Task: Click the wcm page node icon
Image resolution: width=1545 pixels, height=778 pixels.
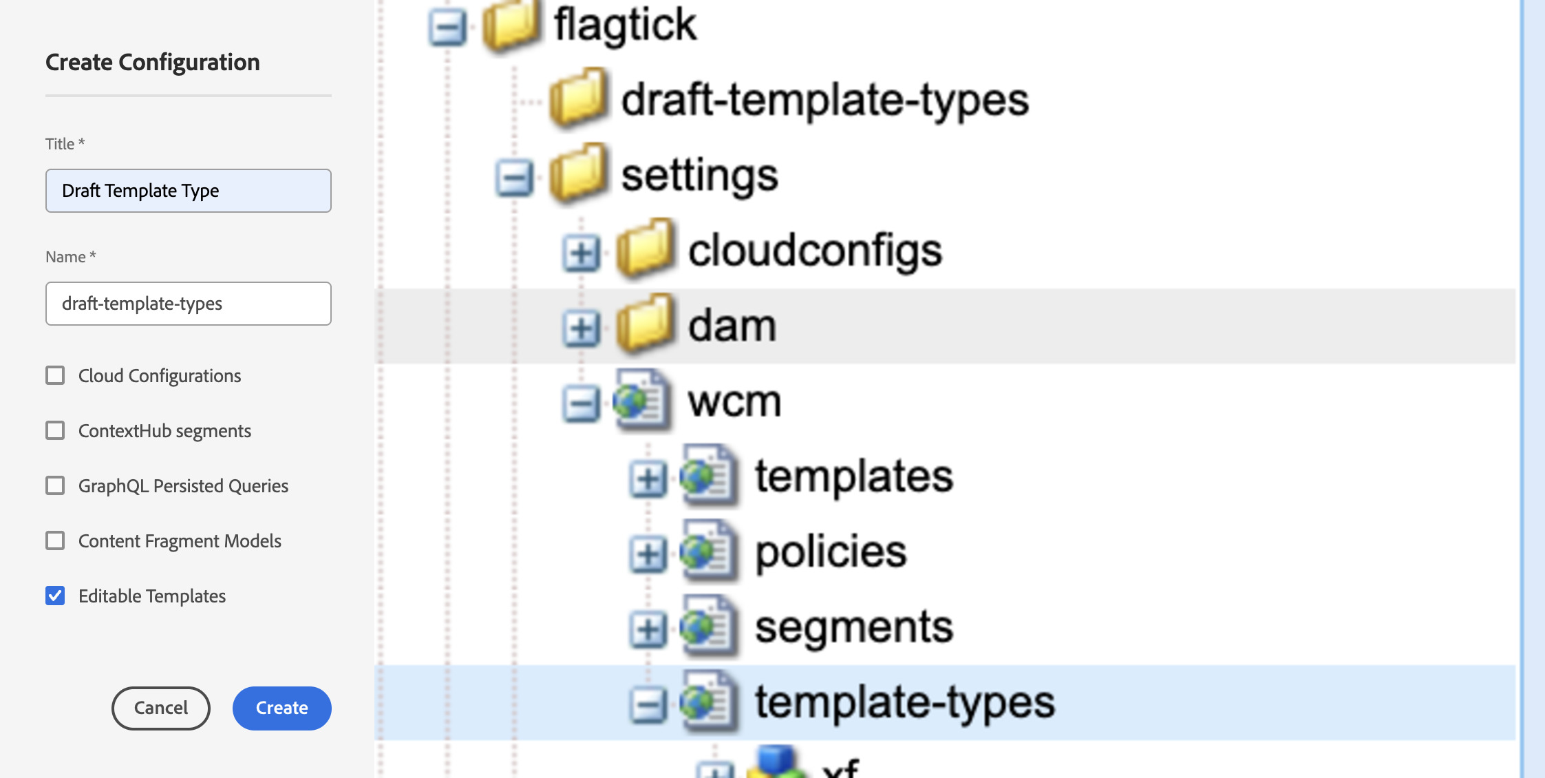Action: click(641, 400)
